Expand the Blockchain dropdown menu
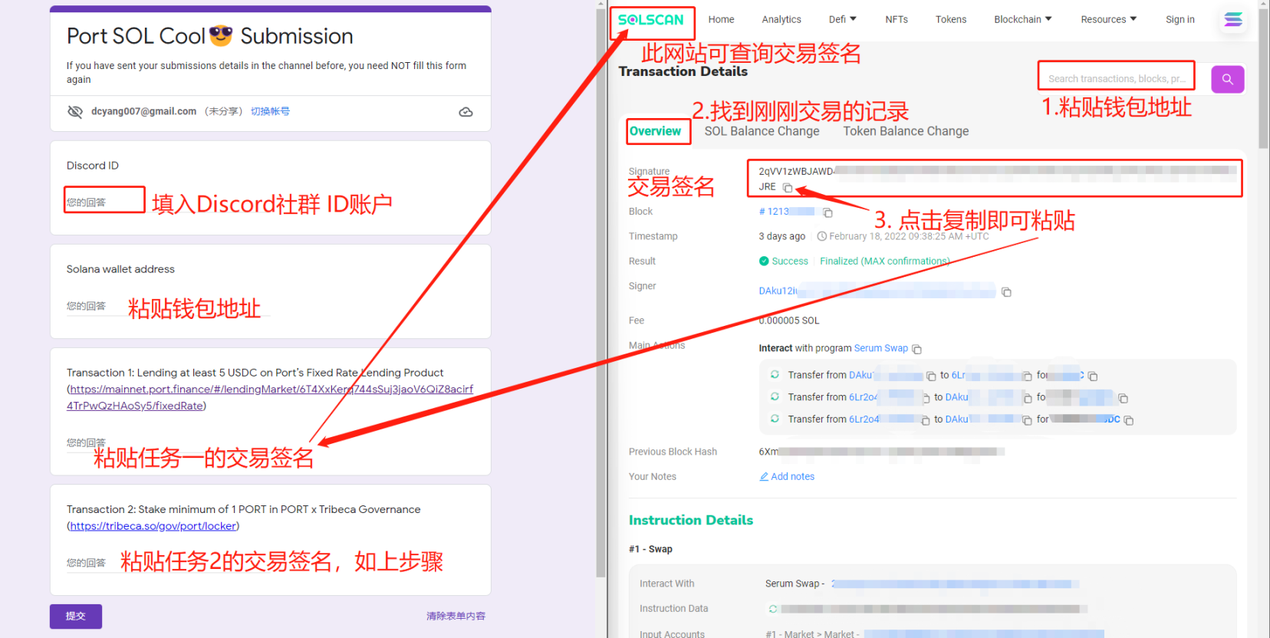Image resolution: width=1270 pixels, height=638 pixels. [x=1022, y=19]
